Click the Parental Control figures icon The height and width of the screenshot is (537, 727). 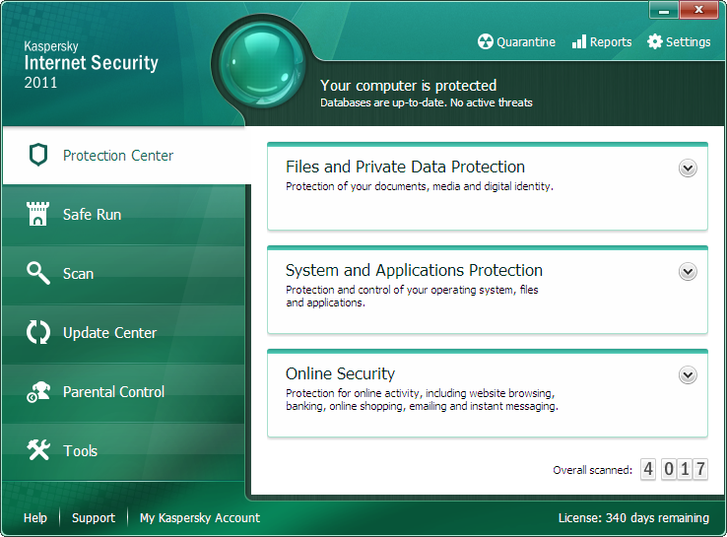click(x=38, y=392)
